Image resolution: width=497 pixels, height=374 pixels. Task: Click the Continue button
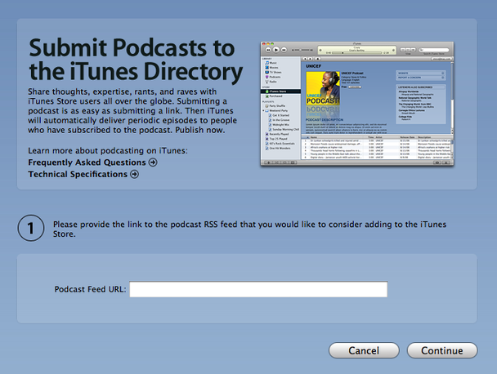click(442, 350)
